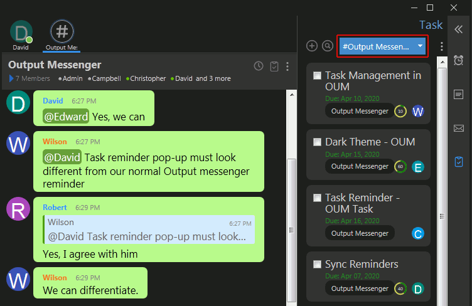Click the 40 percent progress ring on Sync Reminders
The image size is (472, 306).
click(400, 288)
